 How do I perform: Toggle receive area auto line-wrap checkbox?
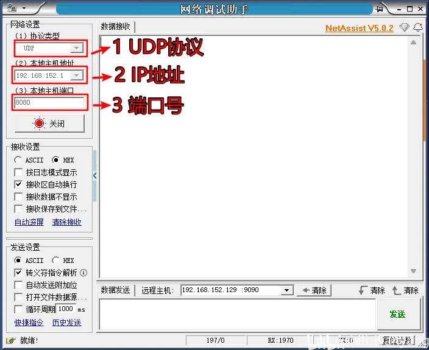pos(18,184)
